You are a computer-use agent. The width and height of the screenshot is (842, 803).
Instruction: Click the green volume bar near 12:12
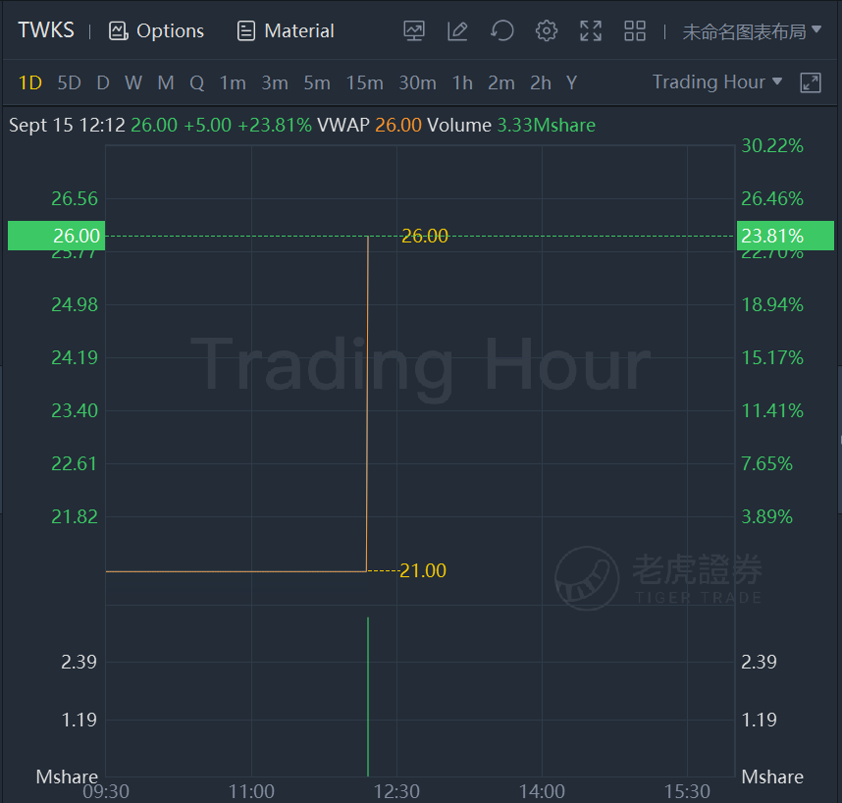point(368,697)
